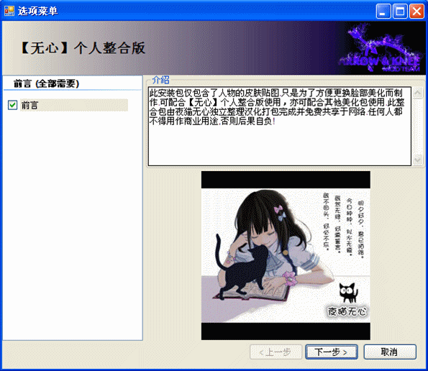The width and height of the screenshot is (428, 371).
Task: Click the scrollbar down arrow of the description box
Action: 417,160
